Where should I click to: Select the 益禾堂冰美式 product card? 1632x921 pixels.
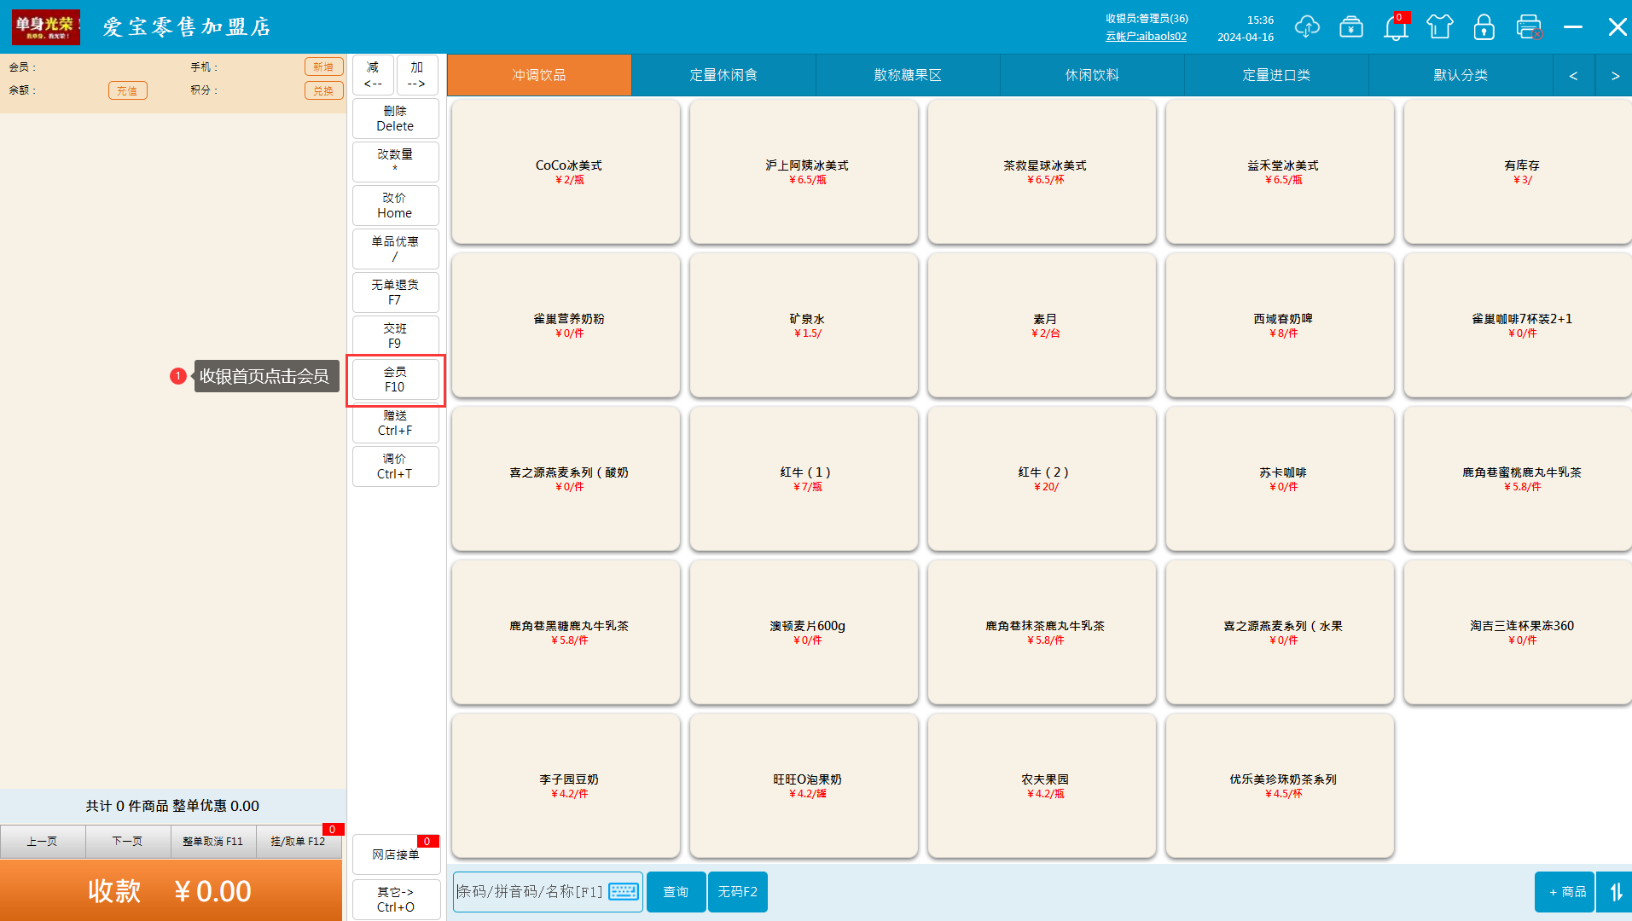coord(1280,171)
